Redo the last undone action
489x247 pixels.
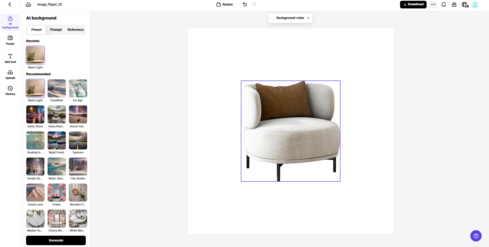point(254,4)
